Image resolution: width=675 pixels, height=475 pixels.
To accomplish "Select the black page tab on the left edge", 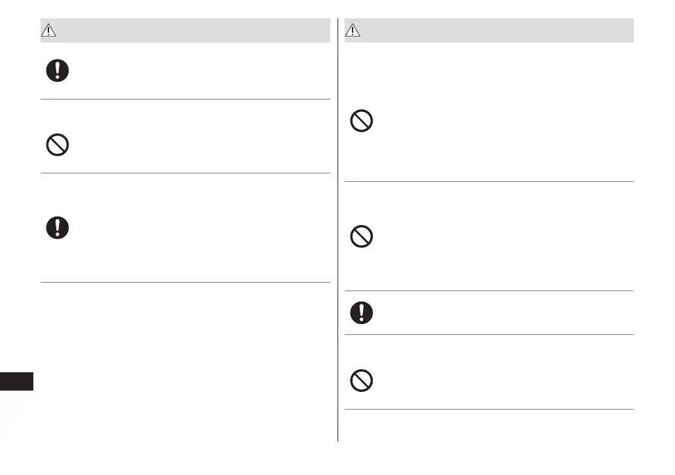I will pyautogui.click(x=16, y=381).
